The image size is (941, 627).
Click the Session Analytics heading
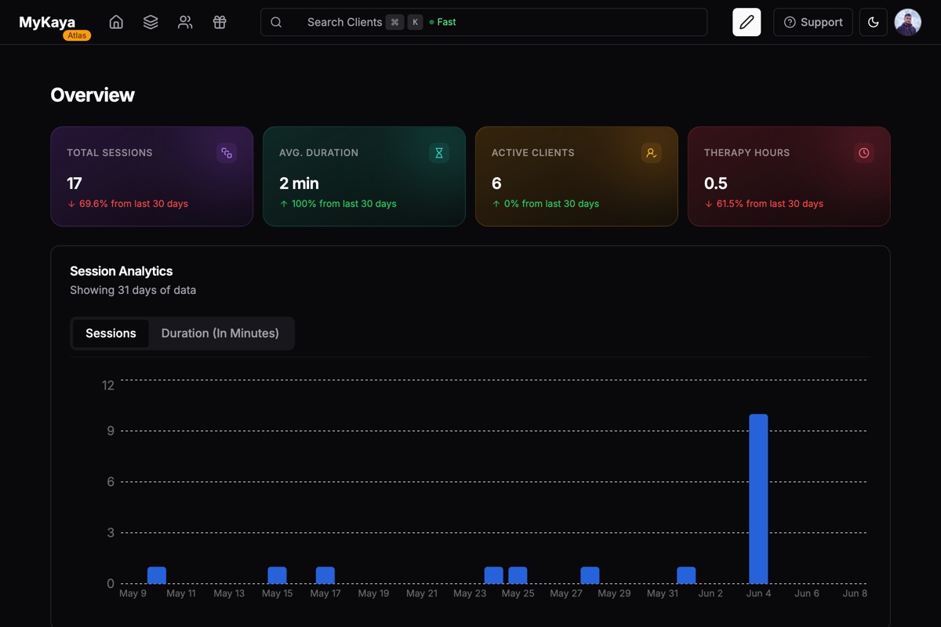122,271
